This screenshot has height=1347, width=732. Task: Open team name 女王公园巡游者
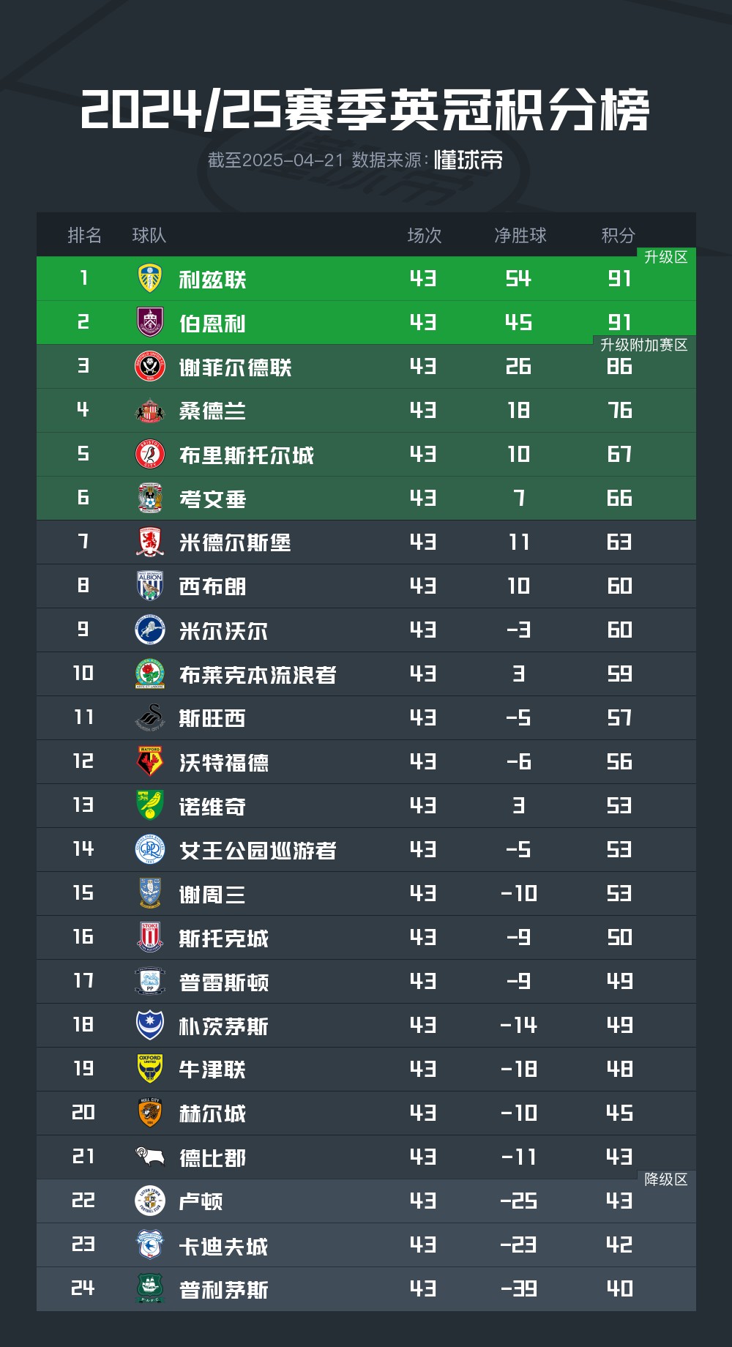[258, 850]
